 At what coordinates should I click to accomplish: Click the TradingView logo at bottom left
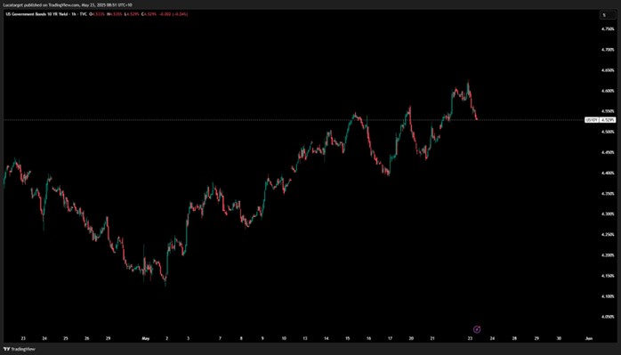pos(19,349)
